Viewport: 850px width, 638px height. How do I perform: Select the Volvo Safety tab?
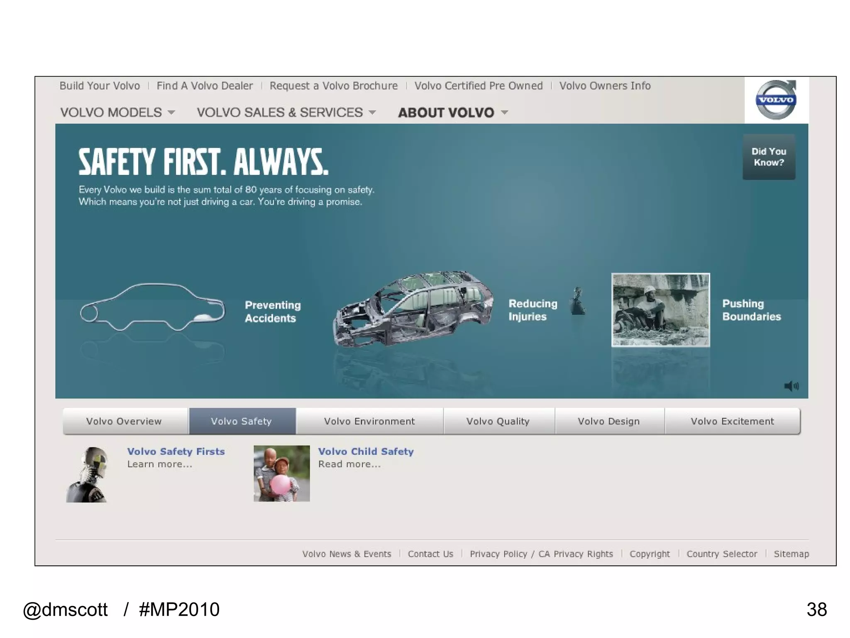coord(242,421)
